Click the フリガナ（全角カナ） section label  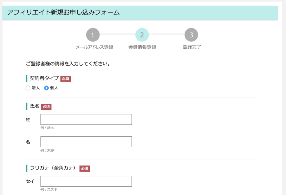(x=53, y=168)
